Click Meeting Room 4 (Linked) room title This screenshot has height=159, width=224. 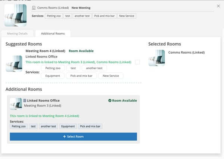point(45,51)
